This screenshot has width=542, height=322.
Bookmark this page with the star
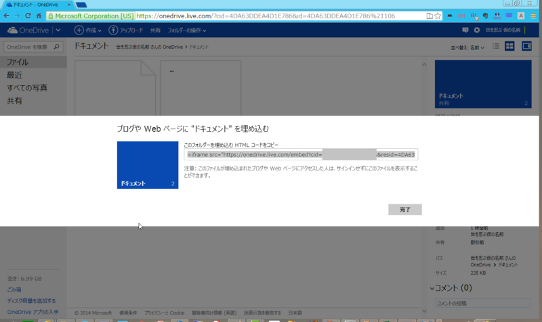(438, 16)
